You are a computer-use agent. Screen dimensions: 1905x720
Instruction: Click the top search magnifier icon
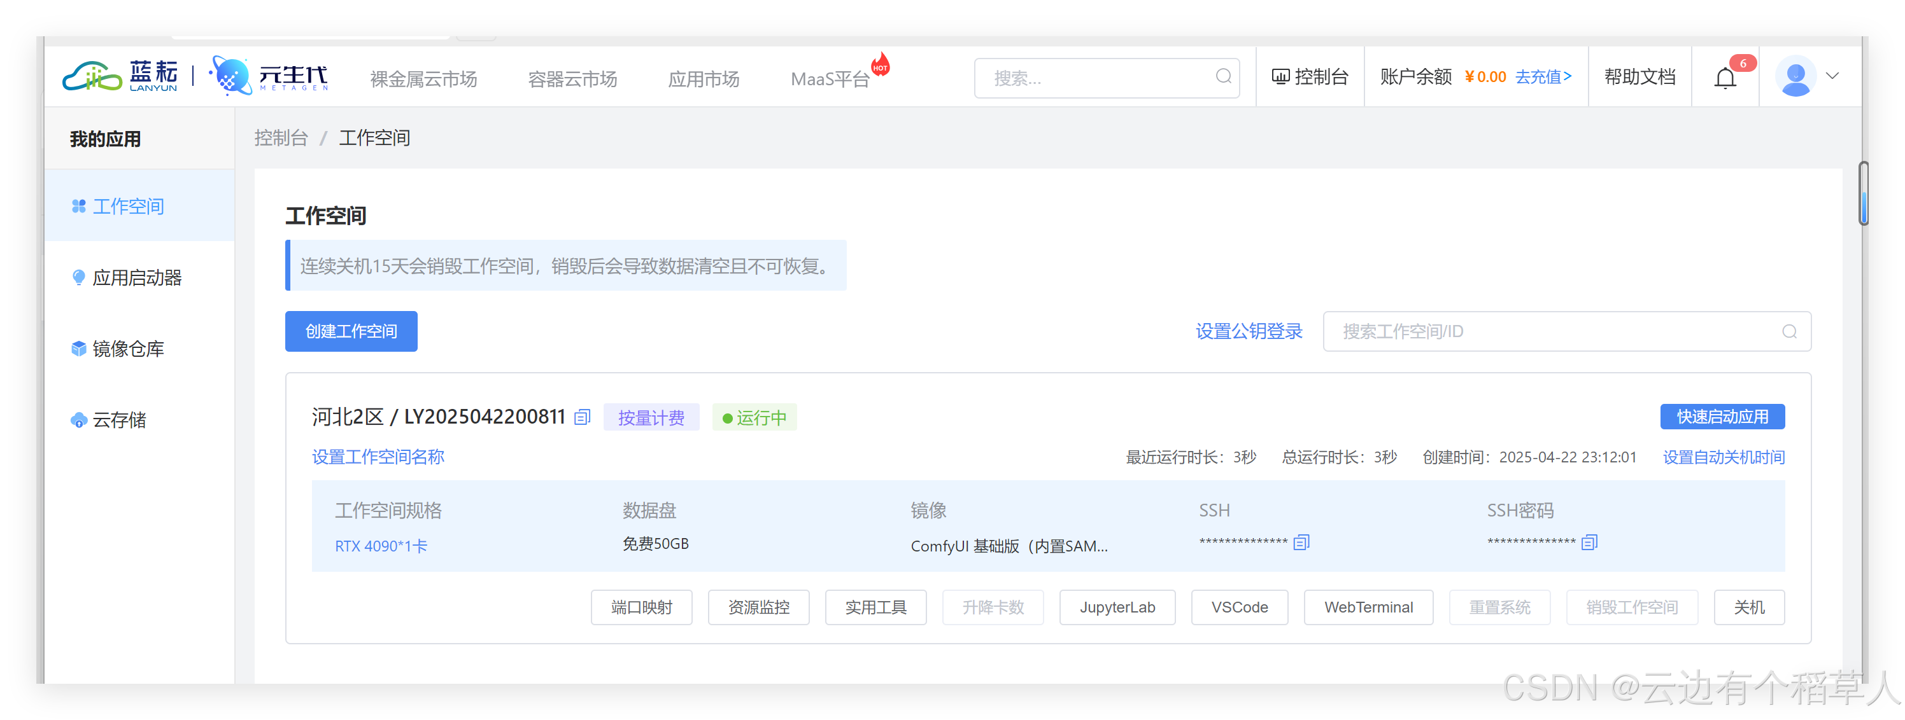tap(1223, 77)
